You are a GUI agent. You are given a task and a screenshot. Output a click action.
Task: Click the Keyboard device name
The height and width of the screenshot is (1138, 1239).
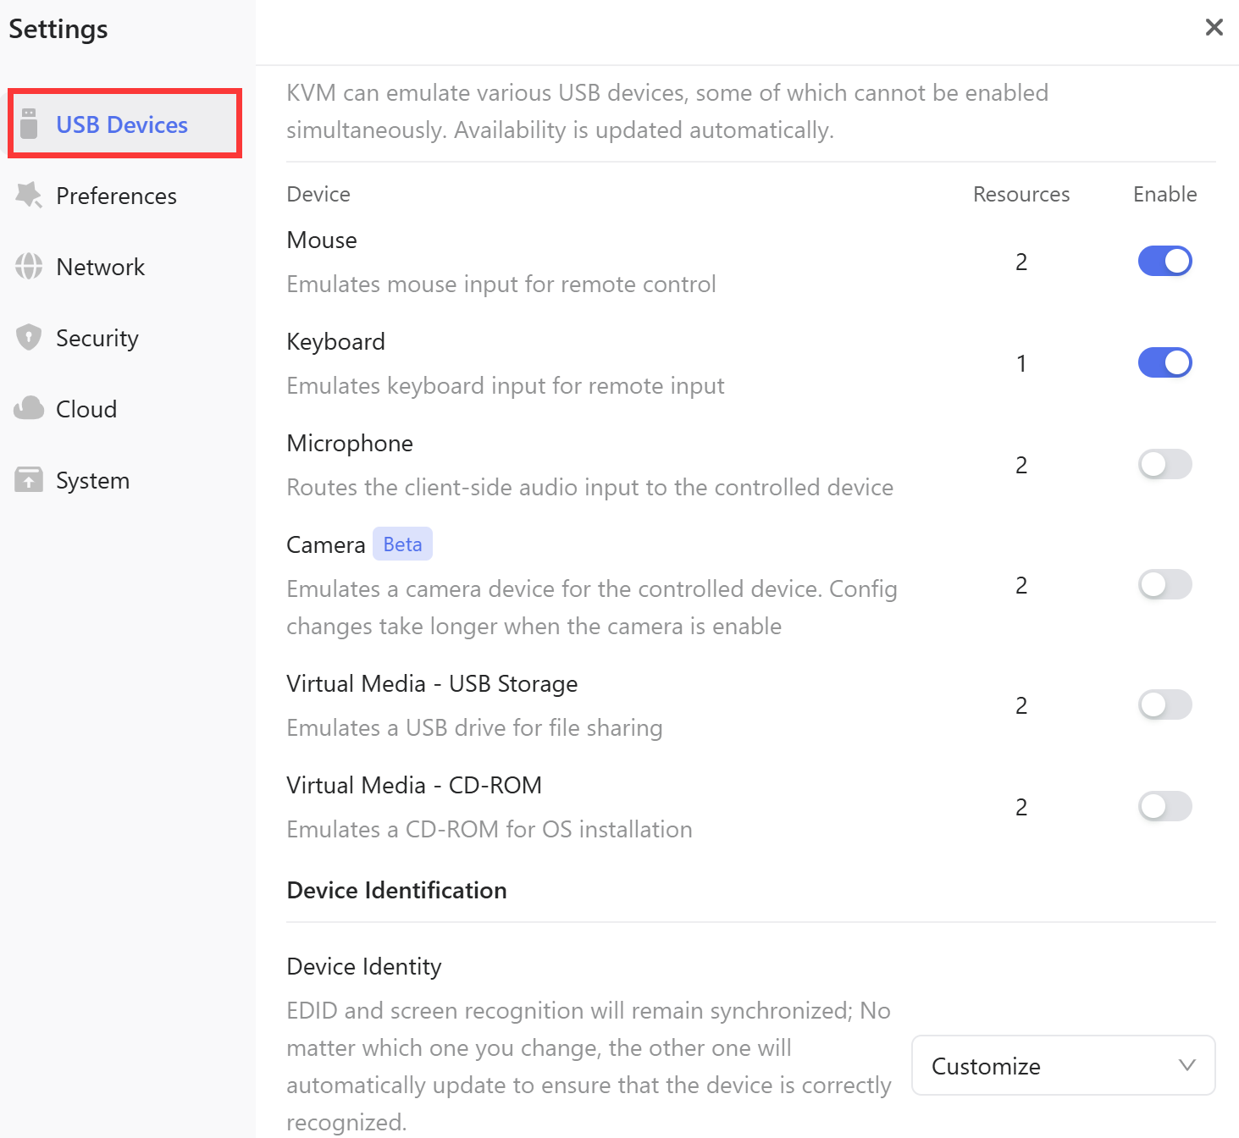[x=335, y=341]
